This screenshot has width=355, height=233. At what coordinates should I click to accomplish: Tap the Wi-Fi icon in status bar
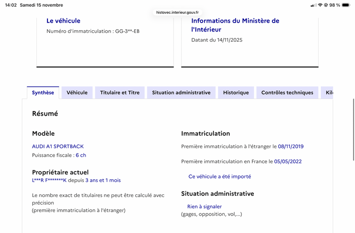[320, 5]
